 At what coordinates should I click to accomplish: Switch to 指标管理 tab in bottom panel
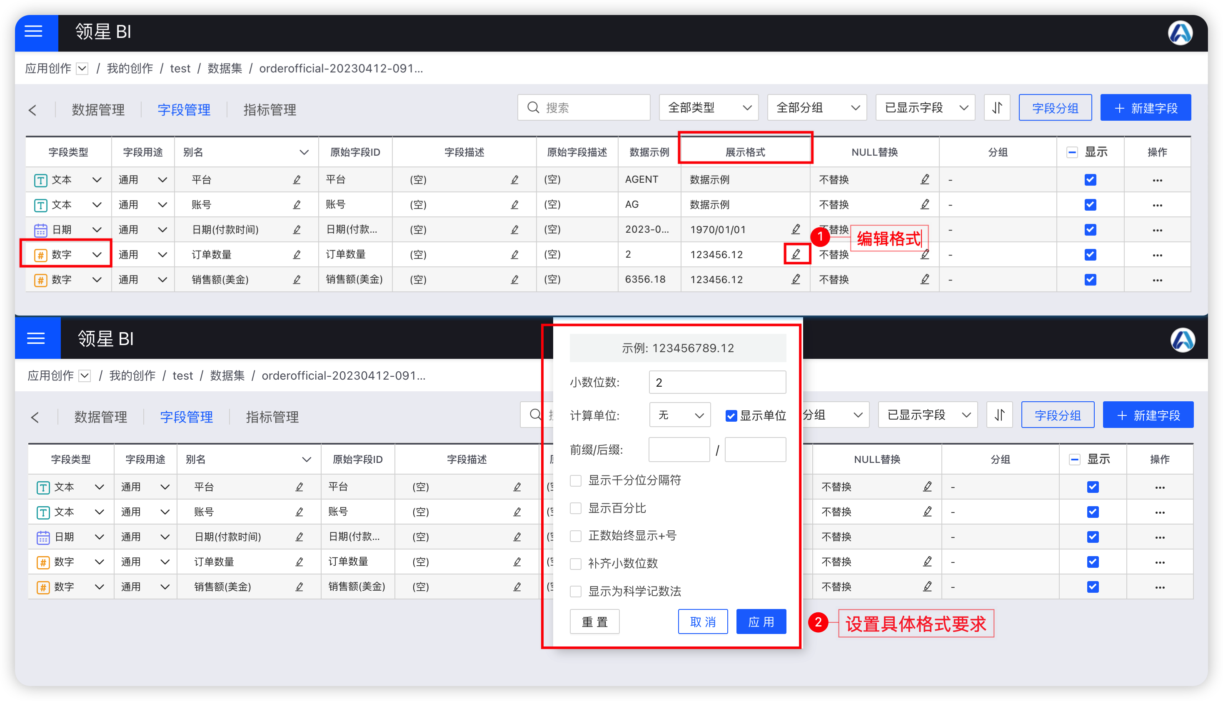point(272,417)
